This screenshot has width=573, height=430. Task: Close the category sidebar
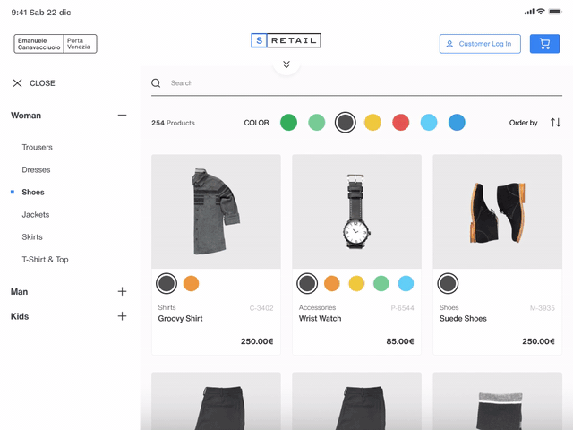(33, 83)
